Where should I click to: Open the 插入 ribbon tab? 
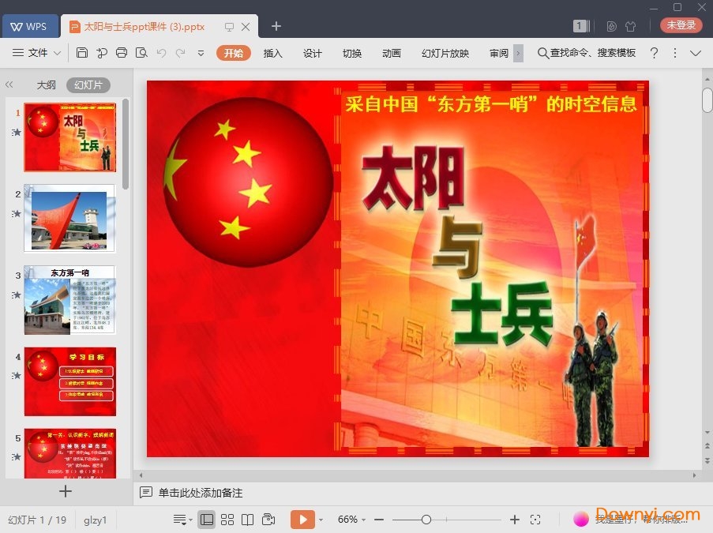point(272,53)
